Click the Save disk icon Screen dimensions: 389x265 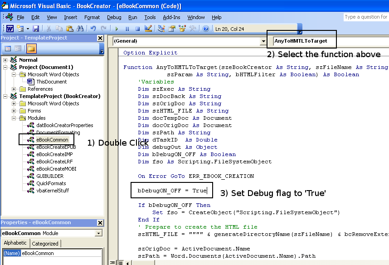[36, 29]
